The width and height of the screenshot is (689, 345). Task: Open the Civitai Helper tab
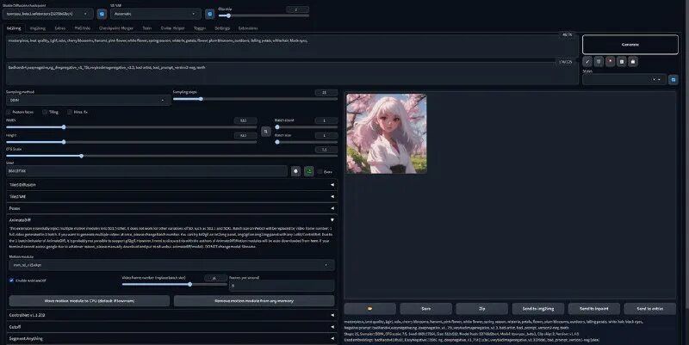tap(173, 28)
